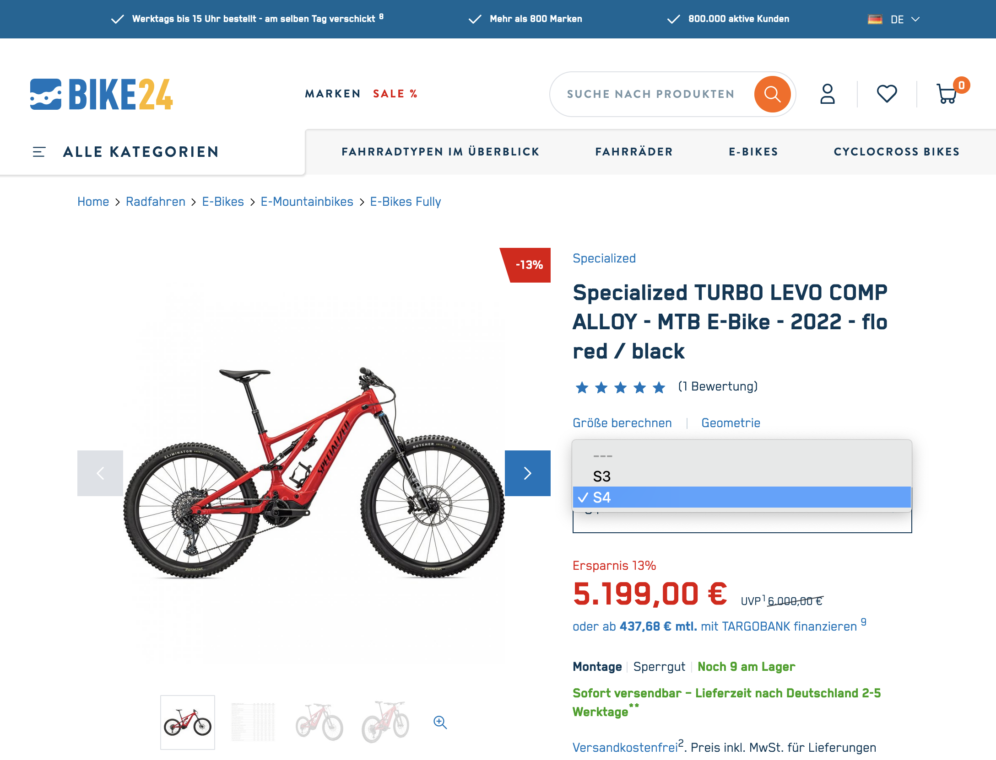
Task: Focus the Suche nach Produkten field
Action: point(651,94)
